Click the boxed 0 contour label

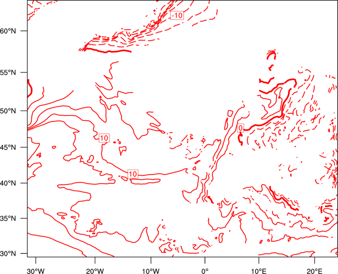pos(240,128)
